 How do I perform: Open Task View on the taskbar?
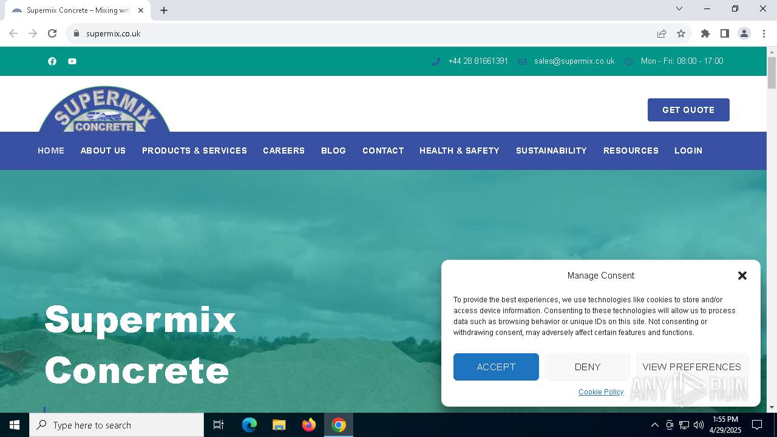tap(219, 425)
